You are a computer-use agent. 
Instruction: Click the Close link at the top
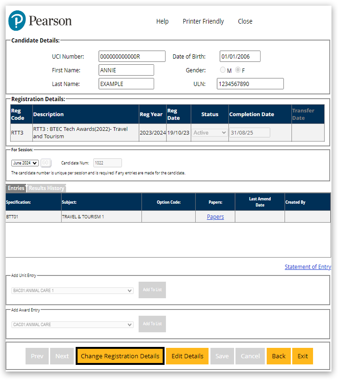click(245, 21)
